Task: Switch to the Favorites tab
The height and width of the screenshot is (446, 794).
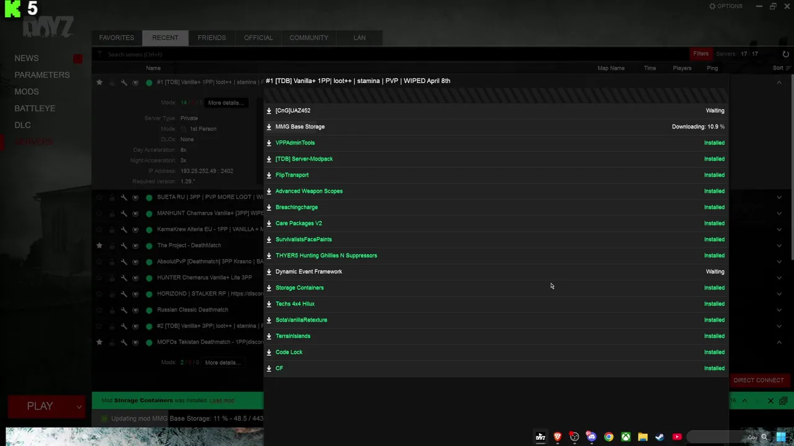Action: coord(117,38)
